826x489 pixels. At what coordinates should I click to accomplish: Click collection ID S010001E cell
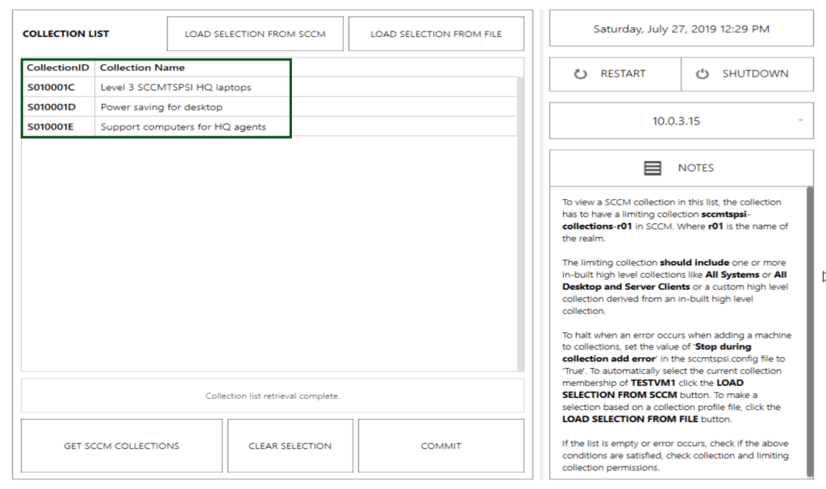click(x=51, y=126)
